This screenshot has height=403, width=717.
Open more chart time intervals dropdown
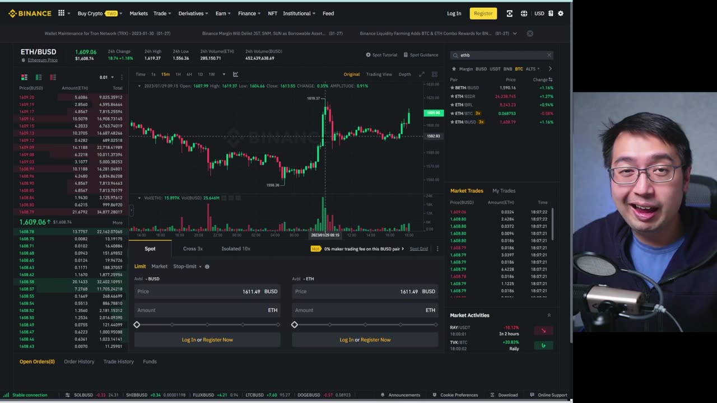tap(224, 74)
